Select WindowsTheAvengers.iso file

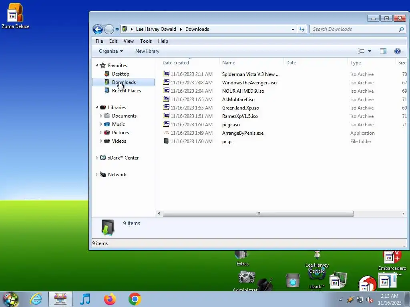point(249,82)
